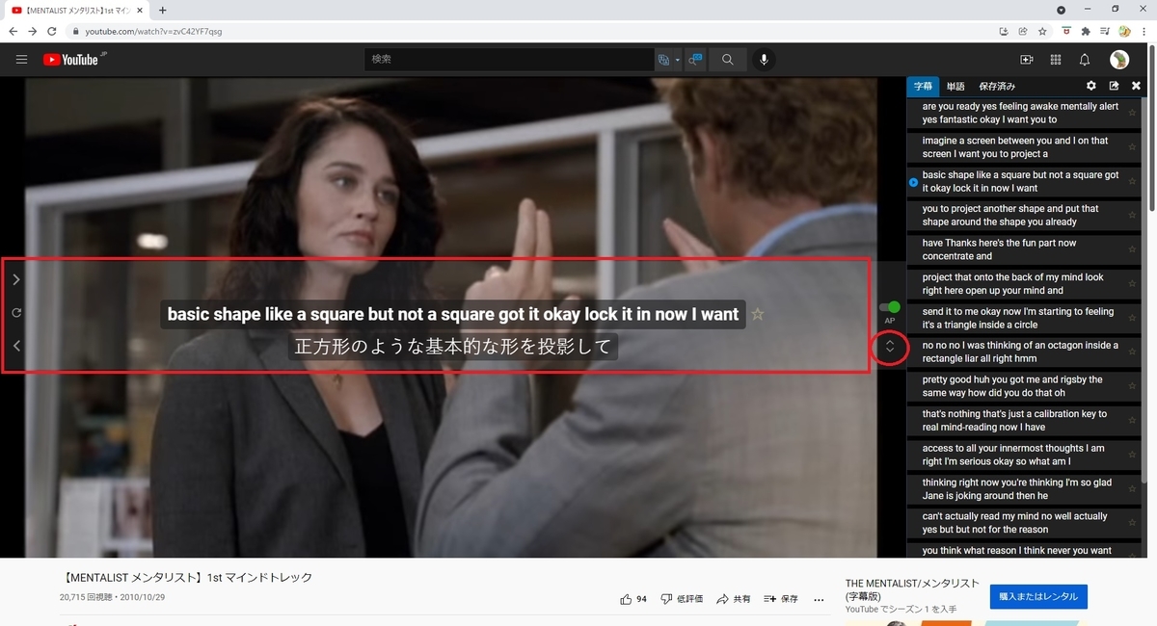Jump to next subtitle with right chevron
This screenshot has width=1157, height=626.
pos(16,279)
